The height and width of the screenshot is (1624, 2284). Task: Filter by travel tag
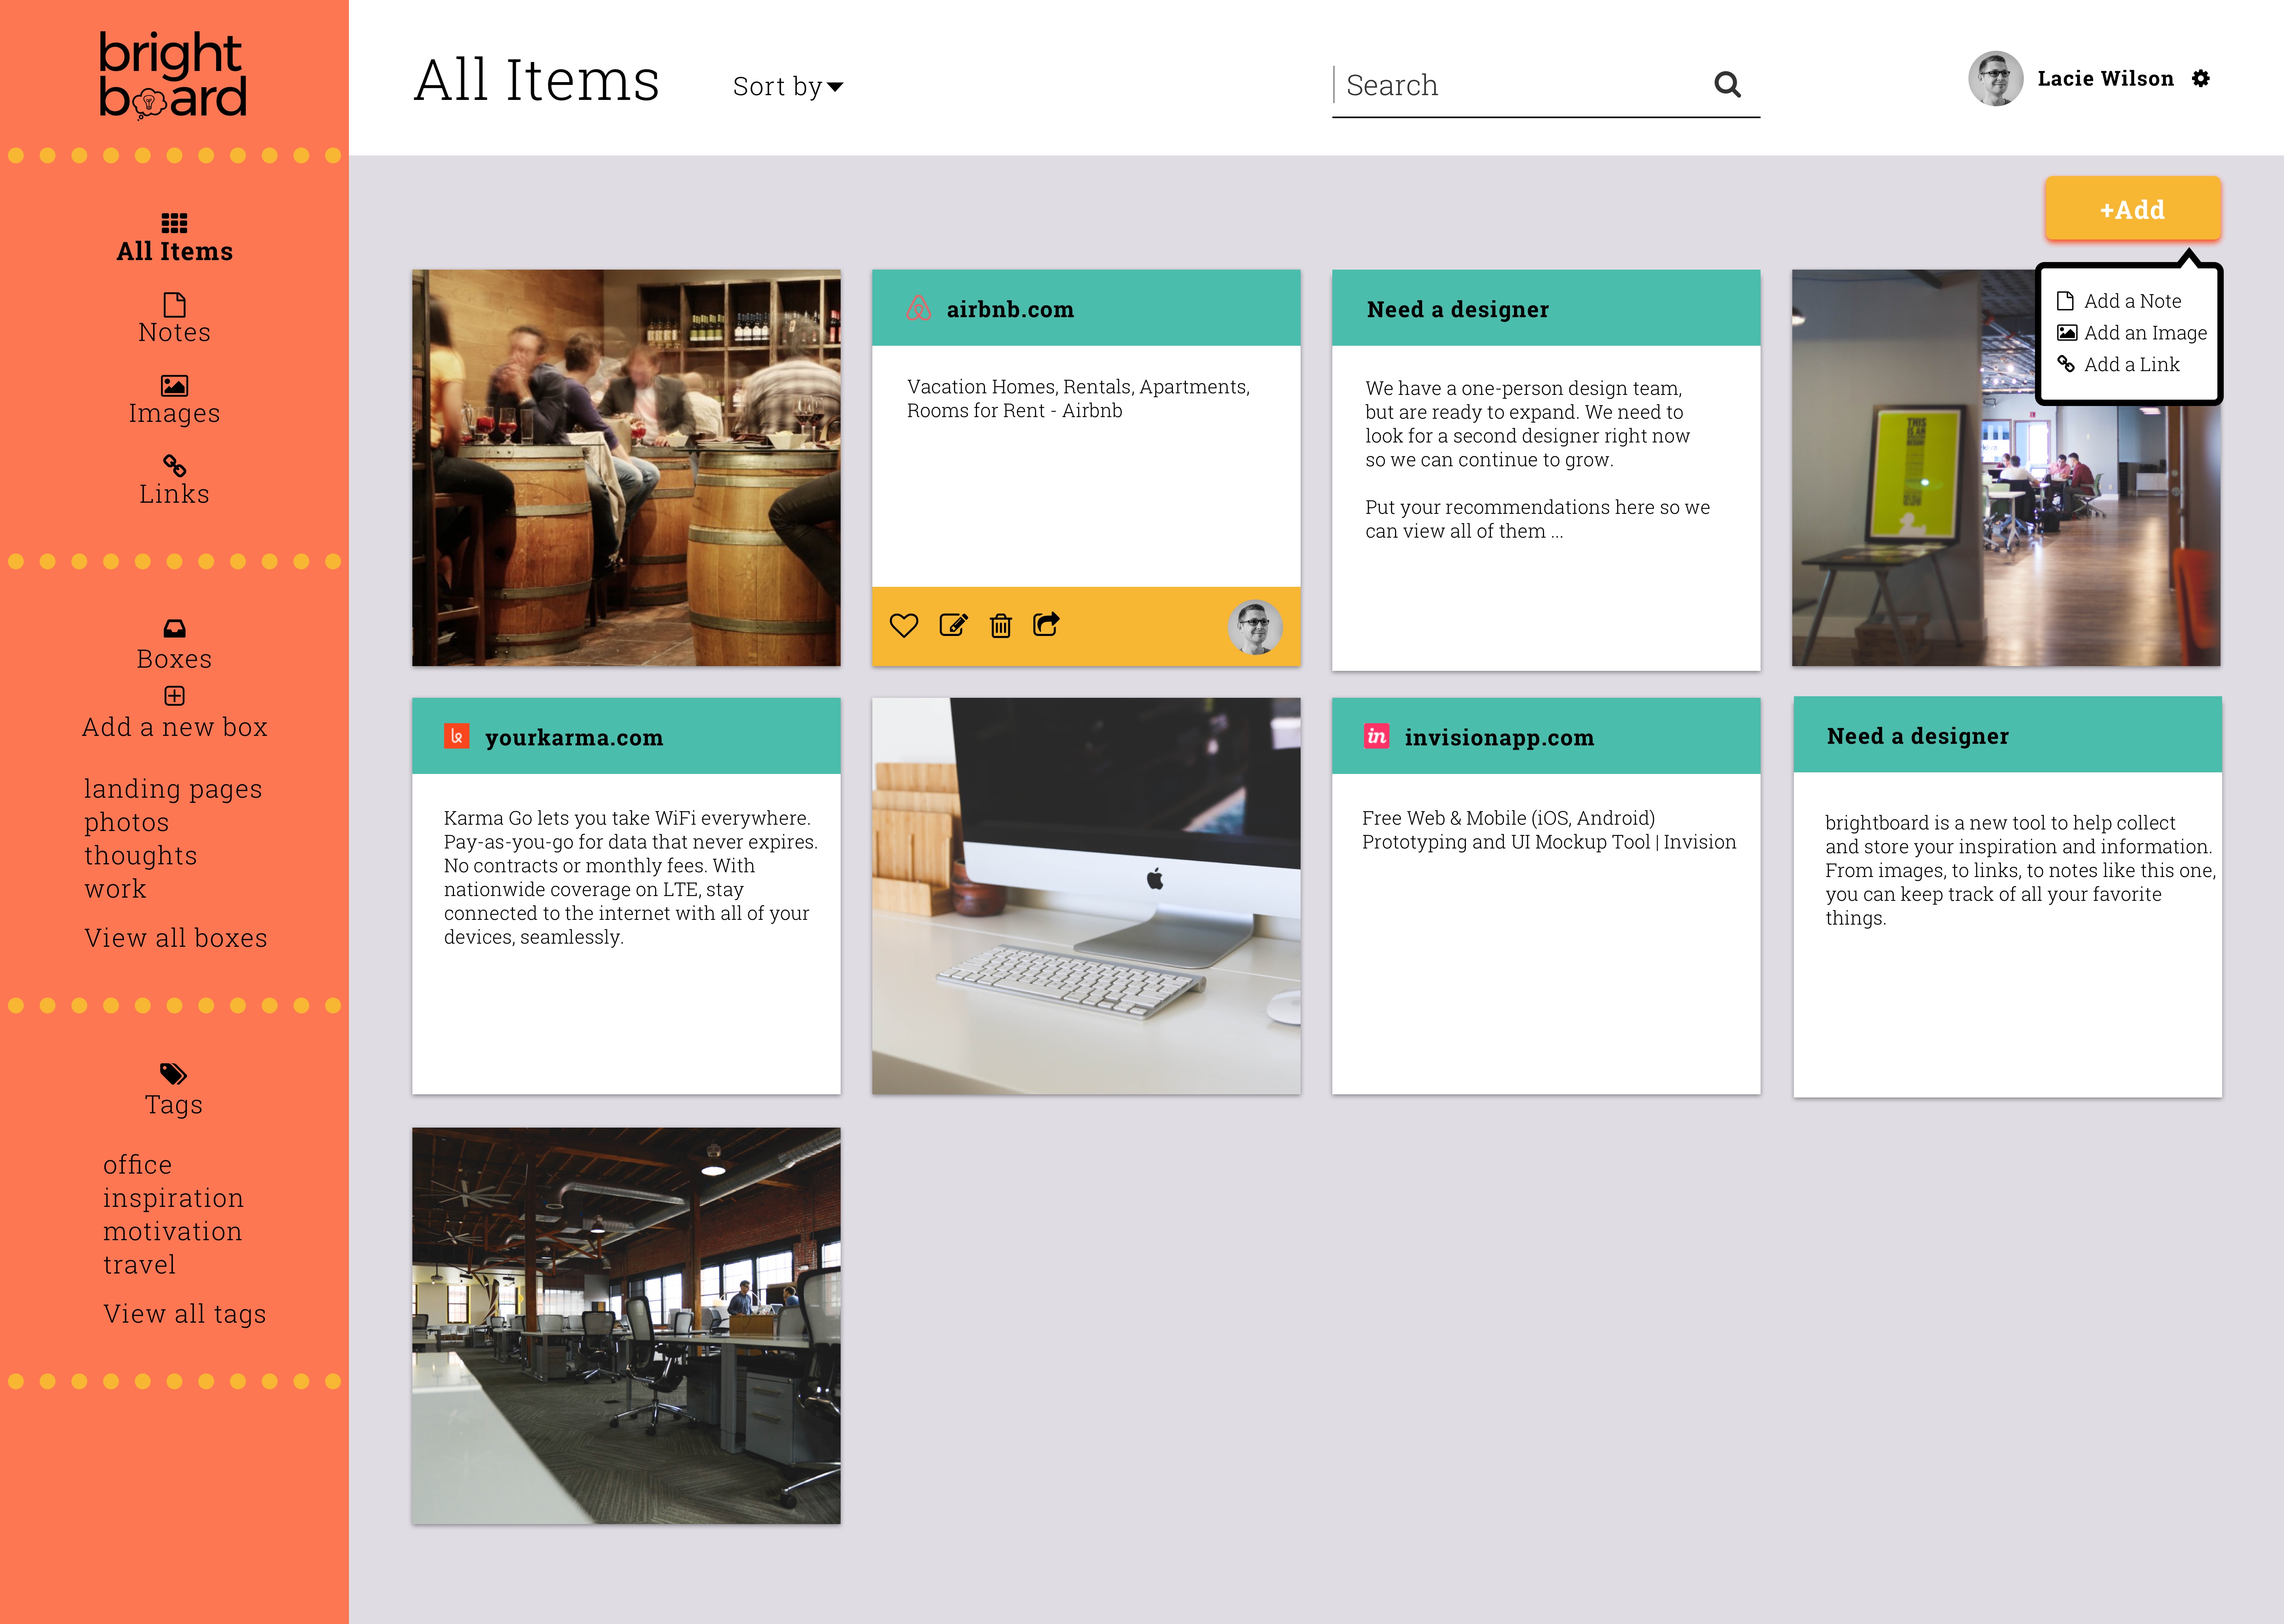(x=139, y=1265)
